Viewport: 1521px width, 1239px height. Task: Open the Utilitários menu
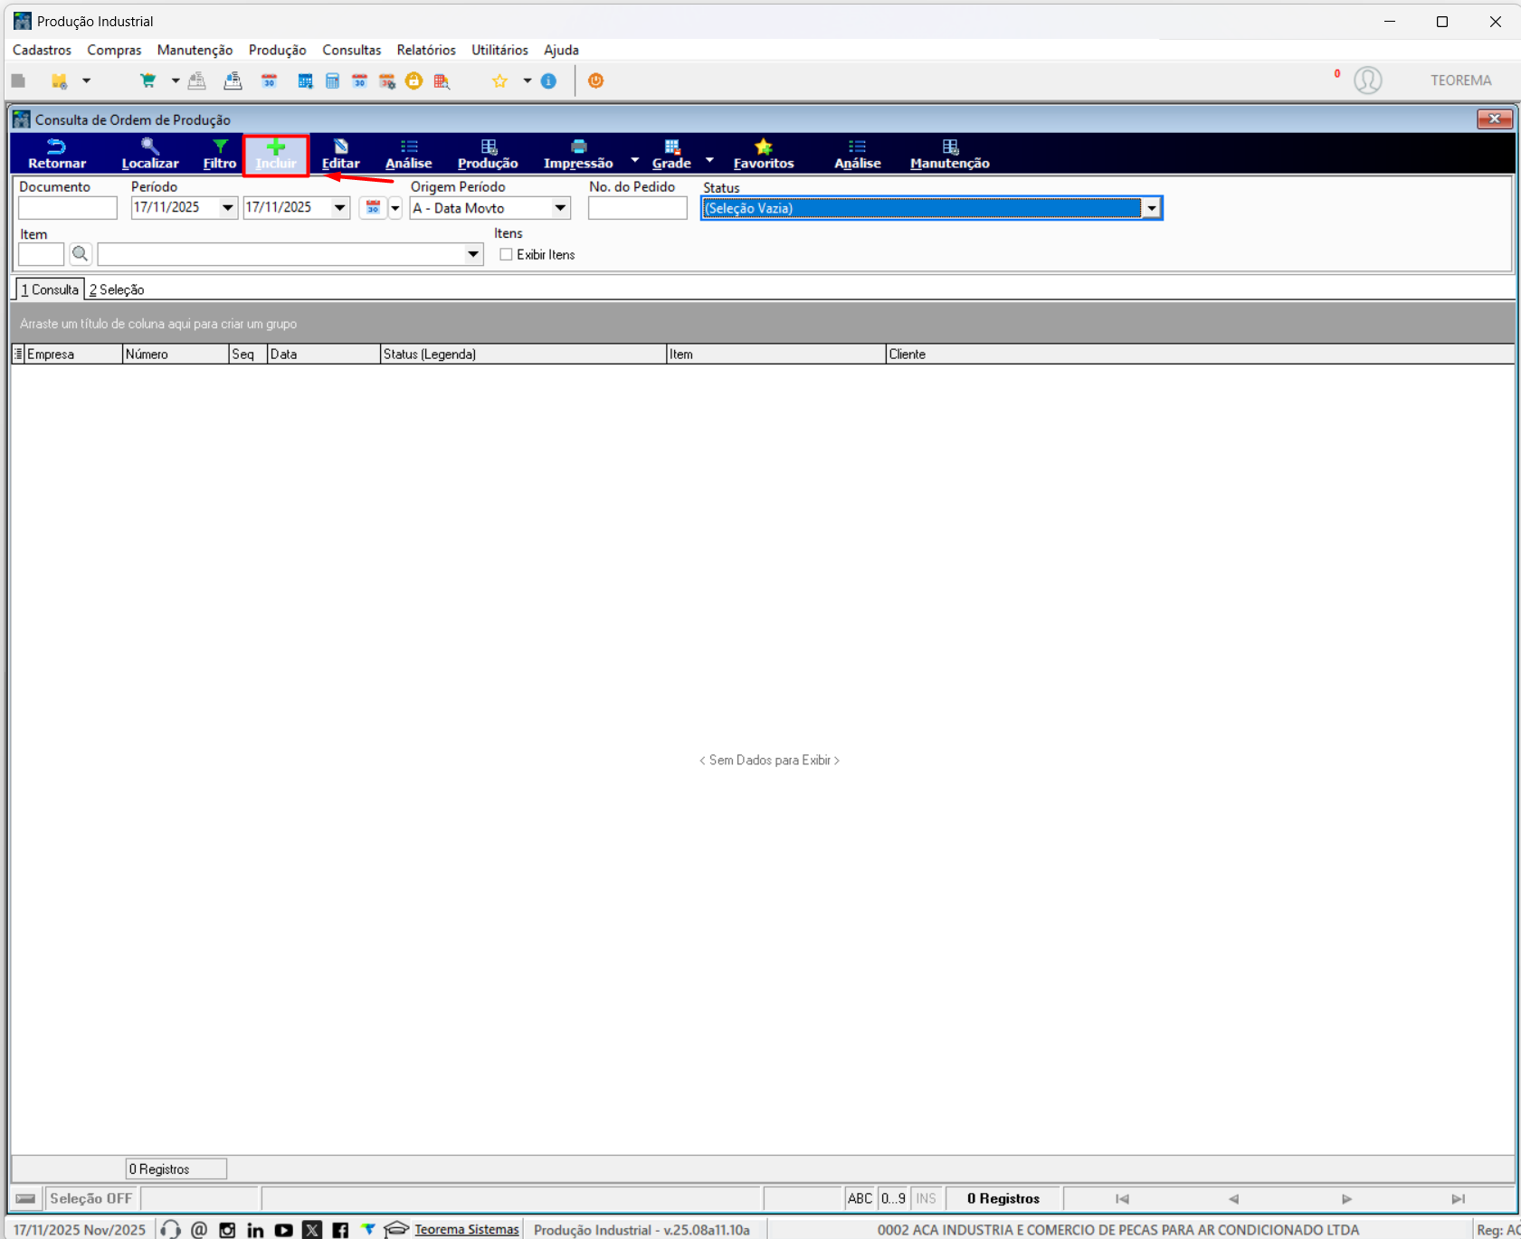pos(499,50)
